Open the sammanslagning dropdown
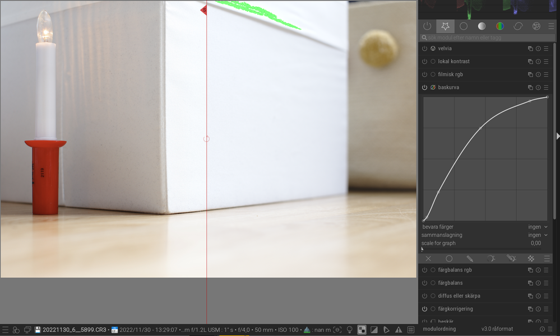560x336 pixels. click(x=538, y=235)
